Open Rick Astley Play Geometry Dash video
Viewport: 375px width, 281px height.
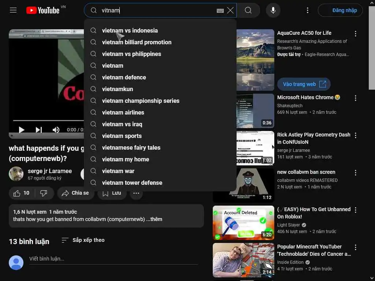click(313, 138)
